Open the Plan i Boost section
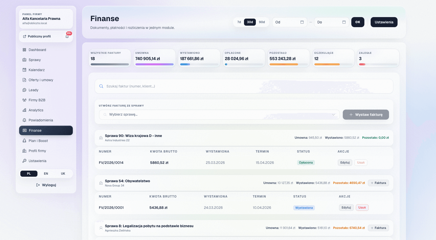 coord(38,141)
